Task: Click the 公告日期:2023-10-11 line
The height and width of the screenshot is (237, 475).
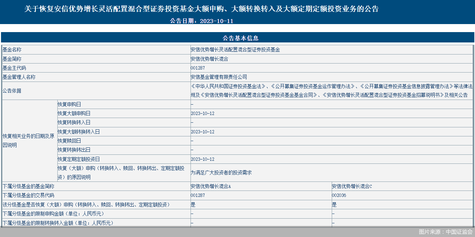Action: click(201, 21)
